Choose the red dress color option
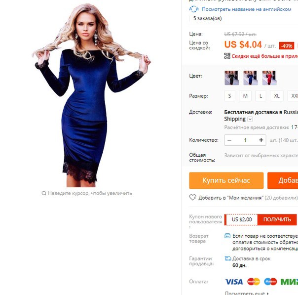Image resolution: width=298 pixels, height=295 pixels. pyautogui.click(x=269, y=78)
